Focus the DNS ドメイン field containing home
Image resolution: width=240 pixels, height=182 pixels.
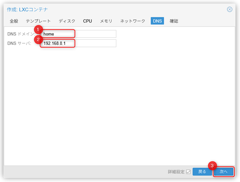tap(79, 34)
